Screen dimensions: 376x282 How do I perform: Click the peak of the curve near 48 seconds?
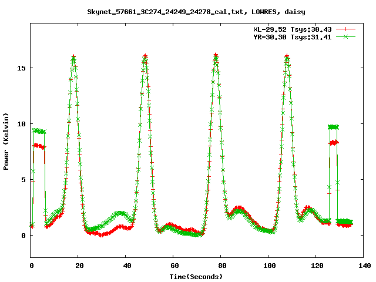pos(145,56)
